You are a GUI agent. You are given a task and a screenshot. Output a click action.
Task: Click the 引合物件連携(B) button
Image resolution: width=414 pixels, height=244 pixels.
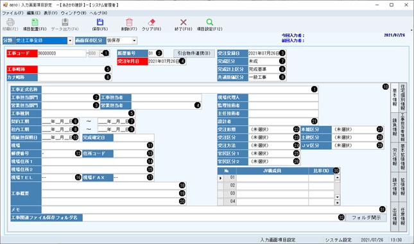[194, 53]
